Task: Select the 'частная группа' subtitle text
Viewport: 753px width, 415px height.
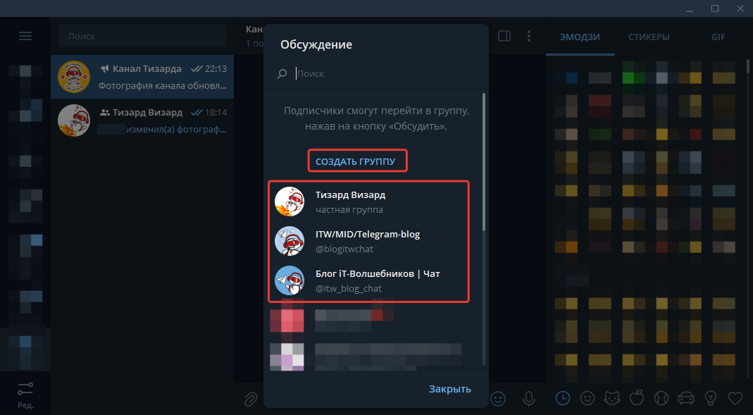Action: 349,210
